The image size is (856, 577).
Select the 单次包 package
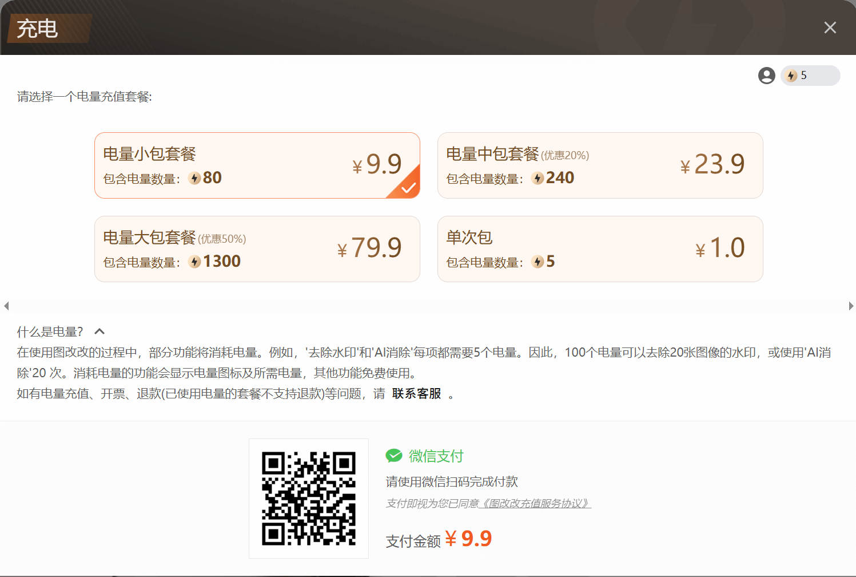600,248
